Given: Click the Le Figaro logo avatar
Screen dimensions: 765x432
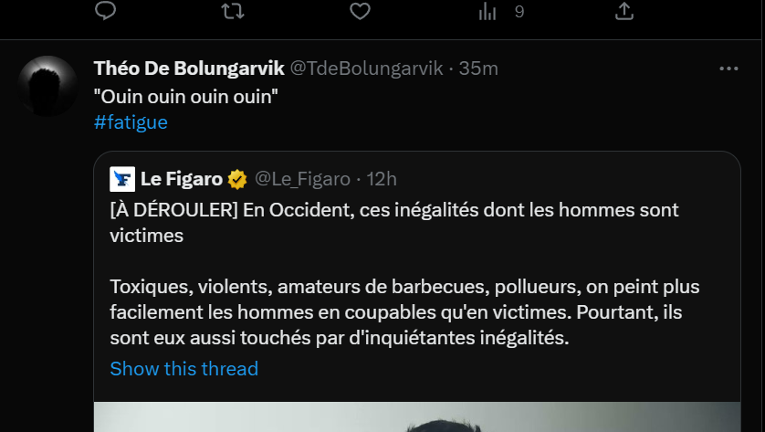Looking at the screenshot, I should [122, 179].
